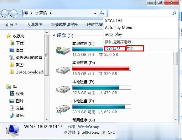Click 系统属性 in the toolbar
Screen dimensions: 182x140
[x=34, y=24]
